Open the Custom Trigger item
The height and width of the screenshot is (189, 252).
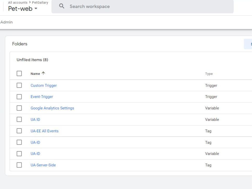click(x=44, y=85)
